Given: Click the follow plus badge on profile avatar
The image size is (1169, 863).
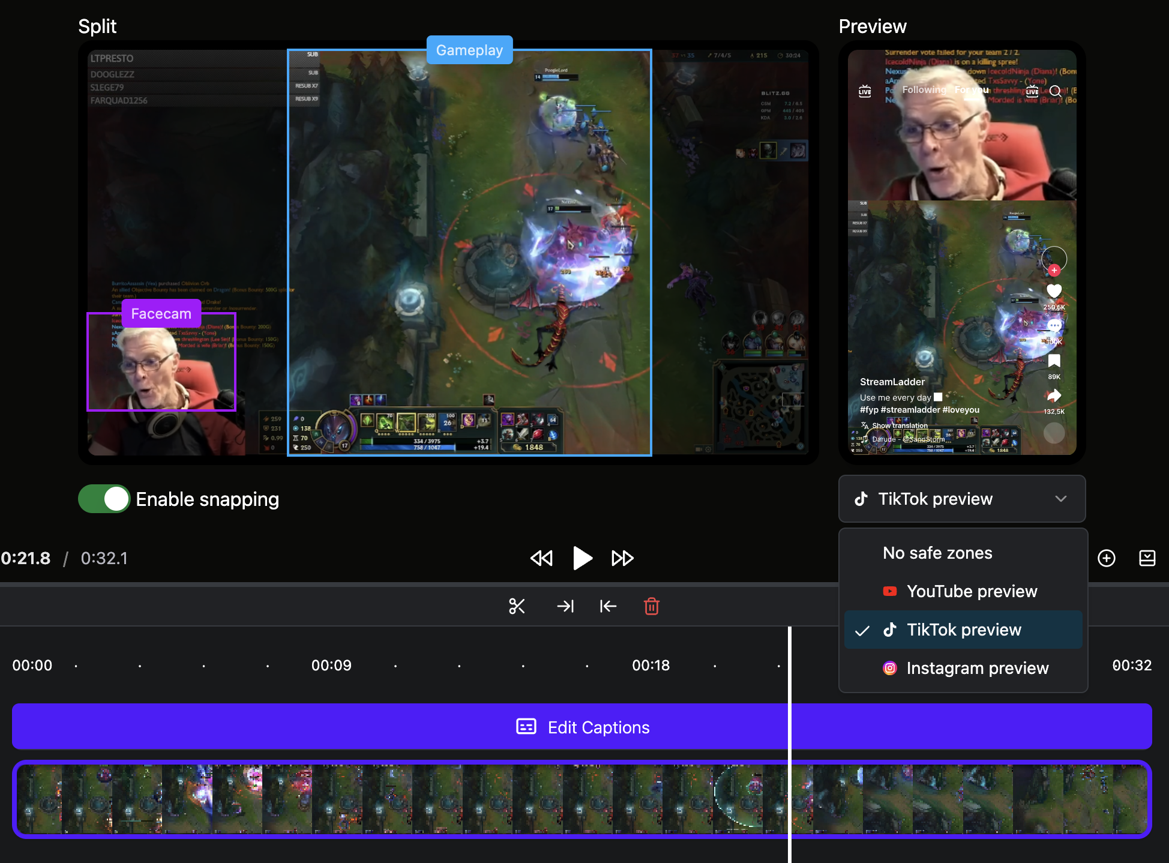Looking at the screenshot, I should (1054, 270).
